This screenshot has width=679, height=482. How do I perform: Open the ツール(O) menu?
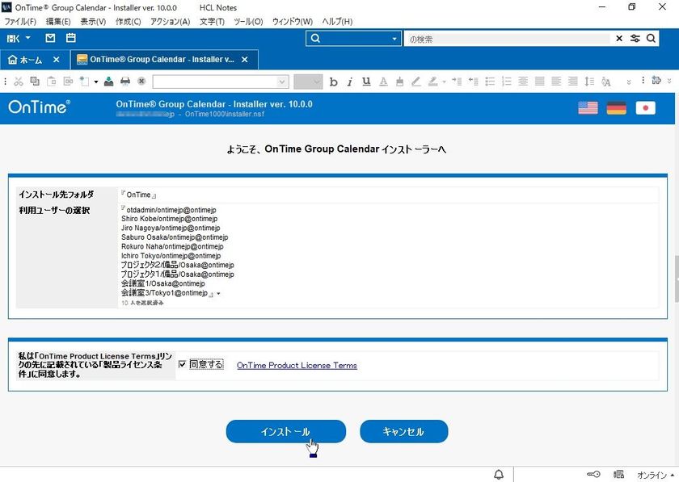point(248,21)
